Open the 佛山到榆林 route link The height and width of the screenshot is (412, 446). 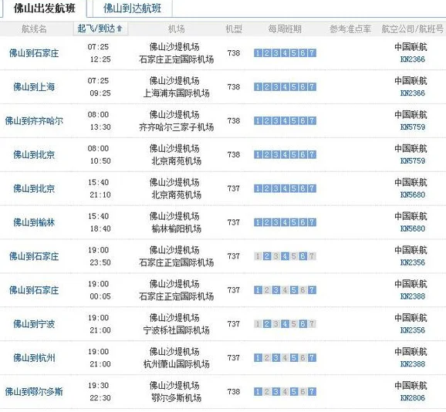coord(34,222)
